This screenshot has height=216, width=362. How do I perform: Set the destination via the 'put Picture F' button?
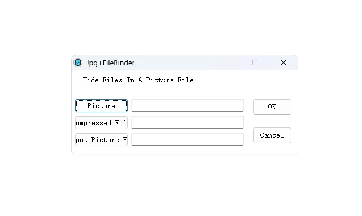tap(101, 139)
